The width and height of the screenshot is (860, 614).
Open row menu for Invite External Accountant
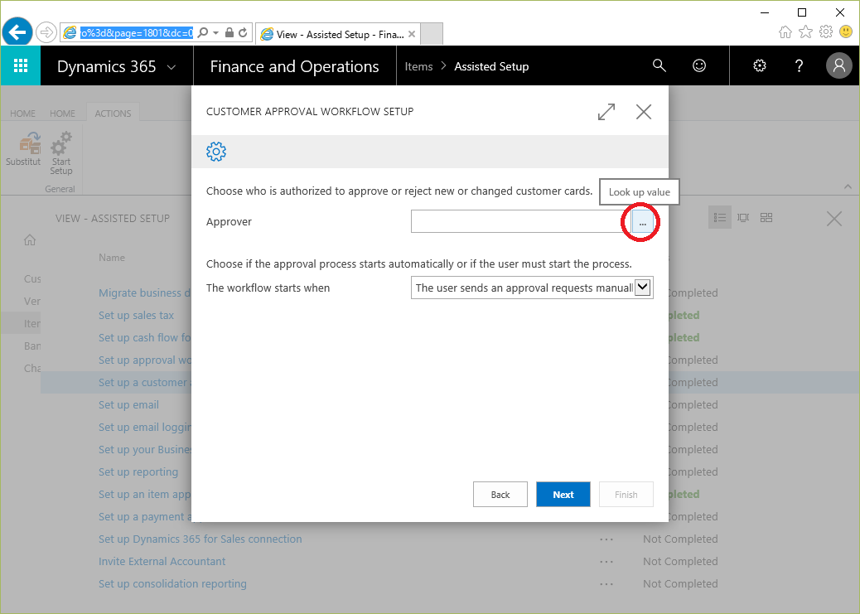click(x=606, y=562)
